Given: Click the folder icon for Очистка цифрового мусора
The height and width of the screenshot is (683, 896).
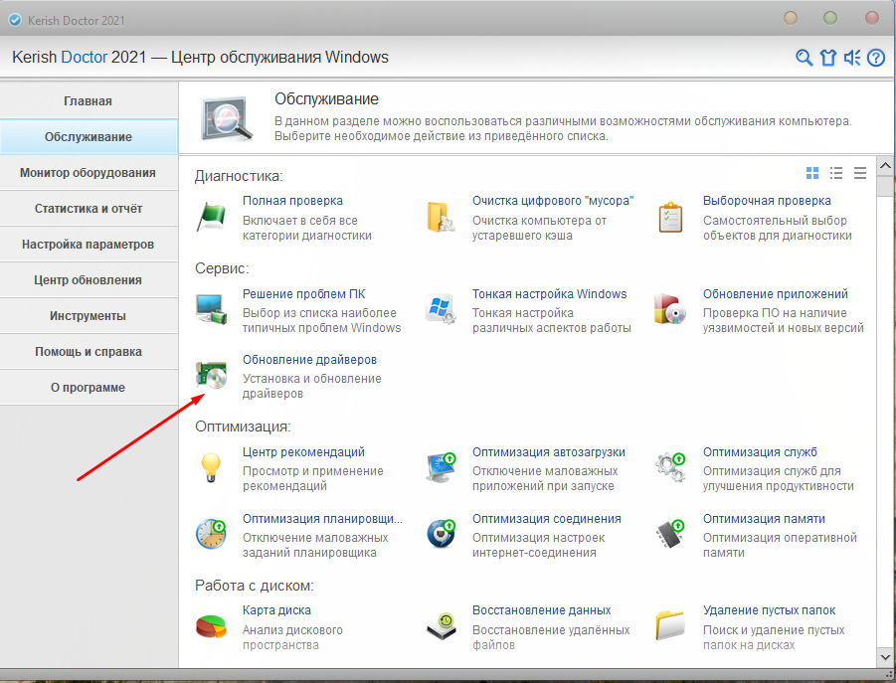Looking at the screenshot, I should [441, 217].
